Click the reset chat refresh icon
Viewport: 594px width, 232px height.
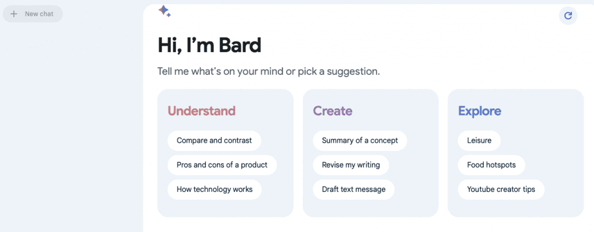point(568,16)
